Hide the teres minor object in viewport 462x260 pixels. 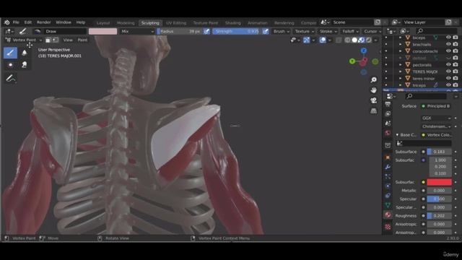[448, 78]
